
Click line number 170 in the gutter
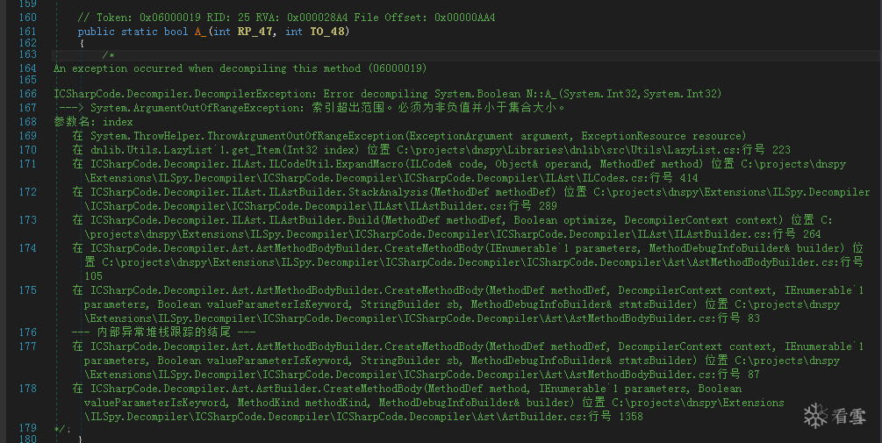tap(27, 149)
